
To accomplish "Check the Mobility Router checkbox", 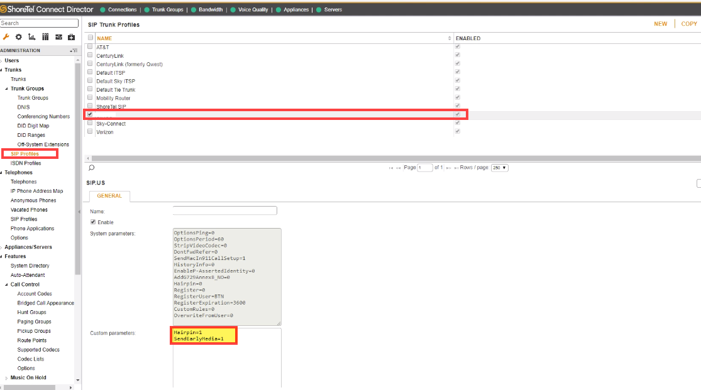I will coord(90,97).
